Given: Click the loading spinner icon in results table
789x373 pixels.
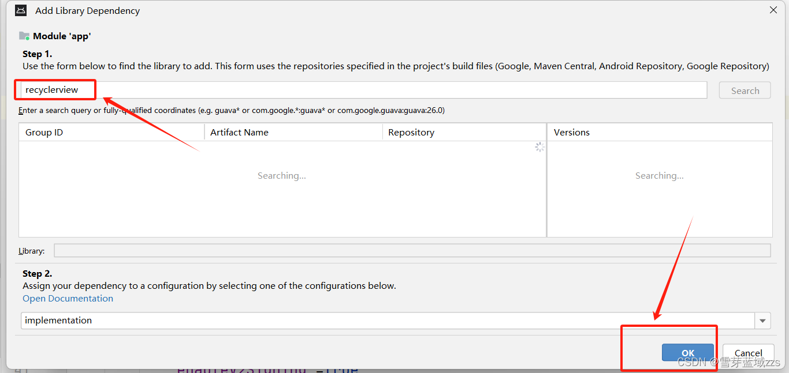Looking at the screenshot, I should pos(539,147).
